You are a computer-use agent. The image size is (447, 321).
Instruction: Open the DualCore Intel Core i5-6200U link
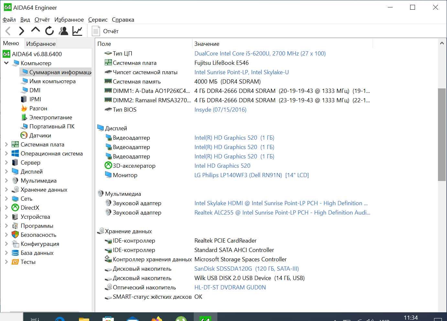[x=260, y=54]
